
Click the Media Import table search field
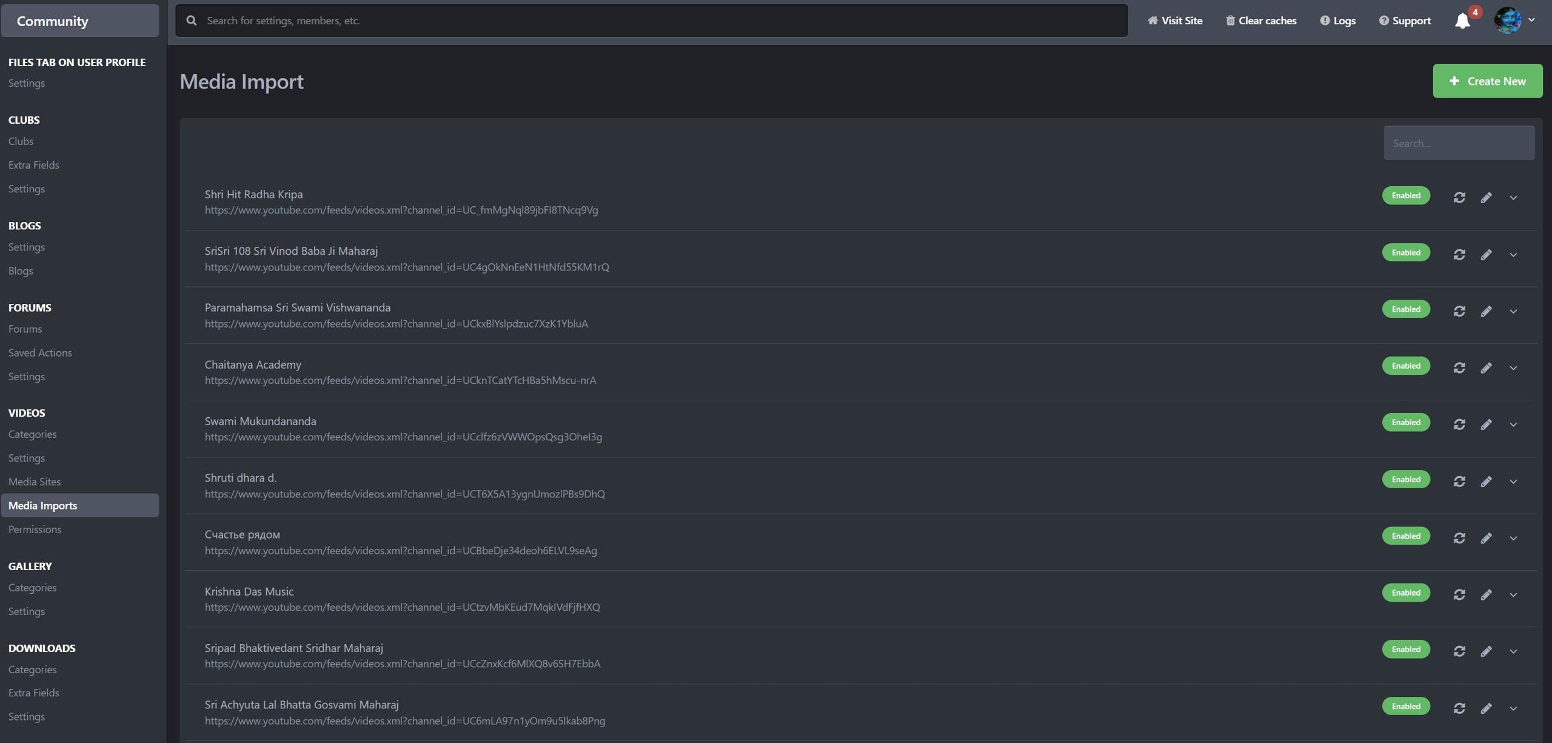[1458, 143]
